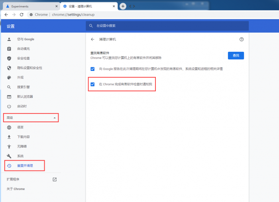Click the browser window icon for 默认浏览器
The width and height of the screenshot is (279, 202).
click(9, 97)
